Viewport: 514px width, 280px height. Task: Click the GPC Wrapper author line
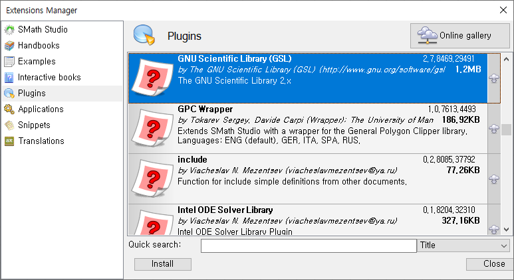tap(306, 120)
